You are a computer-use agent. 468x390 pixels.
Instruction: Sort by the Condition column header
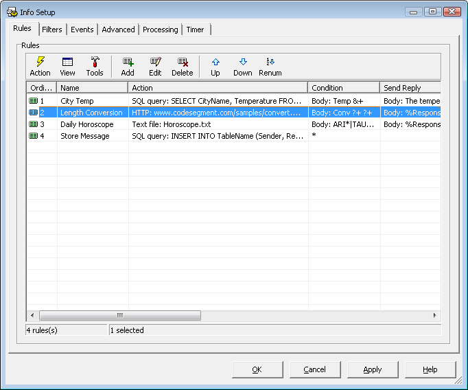click(x=343, y=88)
